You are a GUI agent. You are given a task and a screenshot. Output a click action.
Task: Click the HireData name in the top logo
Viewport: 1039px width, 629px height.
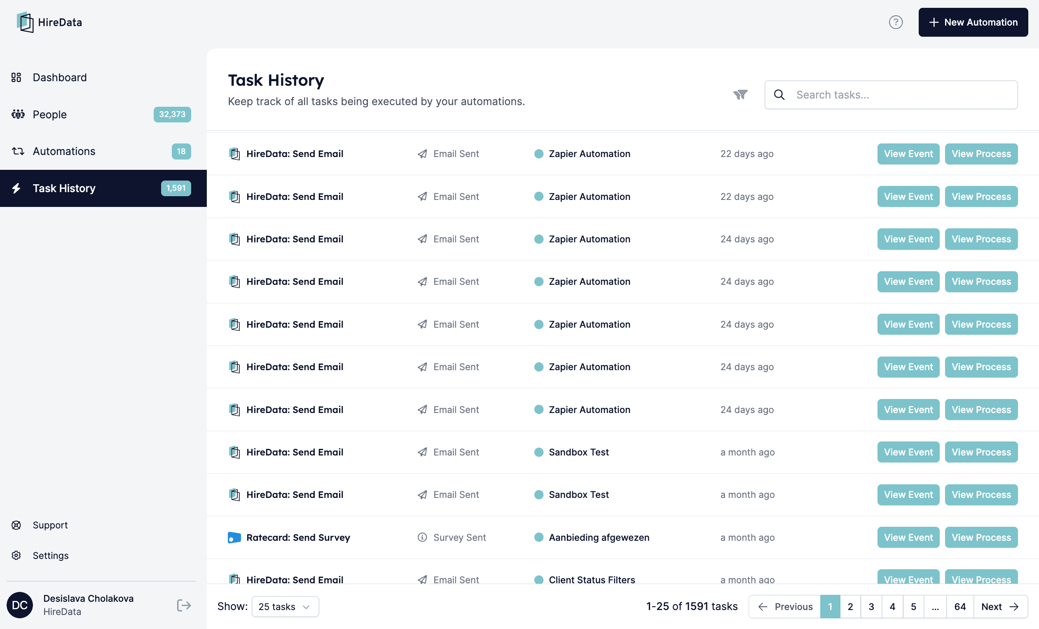pyautogui.click(x=60, y=22)
